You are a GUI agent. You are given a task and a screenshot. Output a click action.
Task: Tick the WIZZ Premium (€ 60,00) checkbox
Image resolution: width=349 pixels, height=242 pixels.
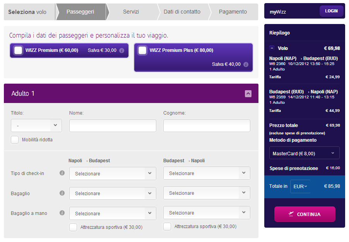[x=18, y=50]
